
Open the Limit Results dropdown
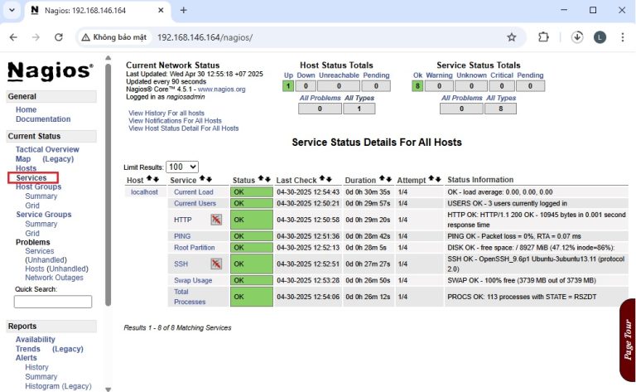point(182,167)
